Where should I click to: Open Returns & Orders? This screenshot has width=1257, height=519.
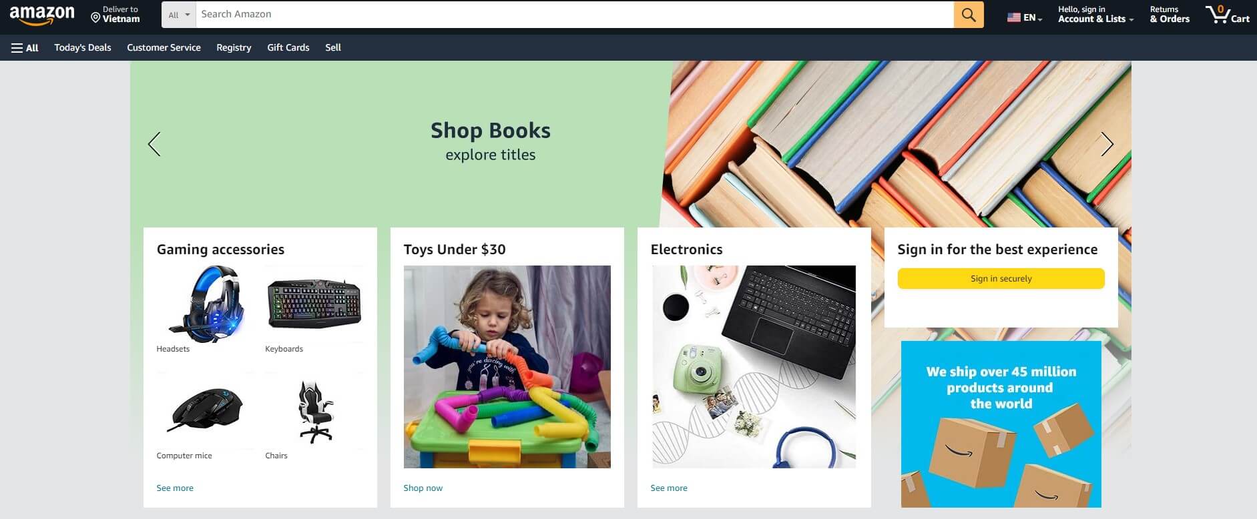click(1170, 15)
